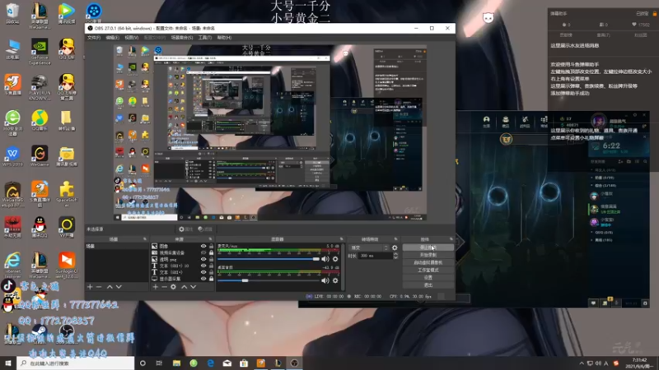The image size is (659, 370).
Task: Click the Windows taskbar search box
Action: 76,363
